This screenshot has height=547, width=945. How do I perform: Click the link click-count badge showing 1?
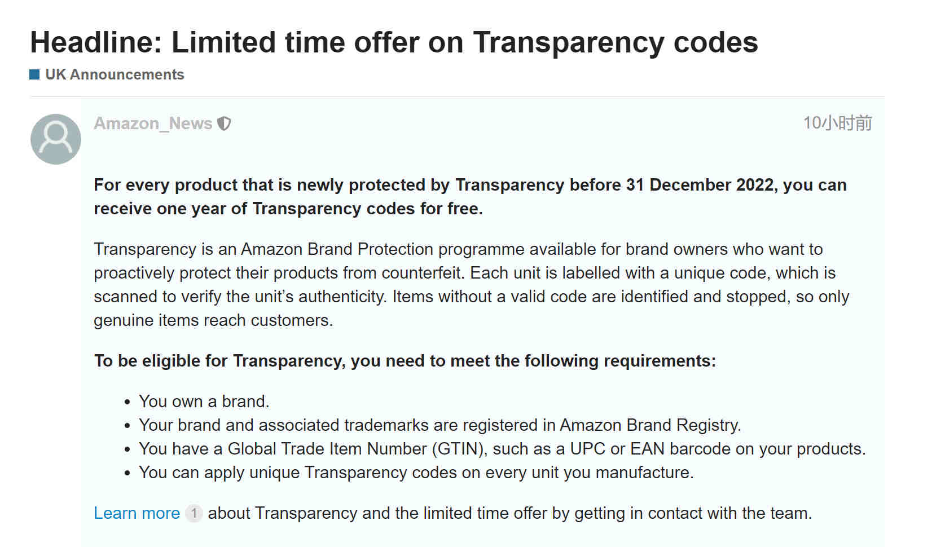[x=194, y=513]
